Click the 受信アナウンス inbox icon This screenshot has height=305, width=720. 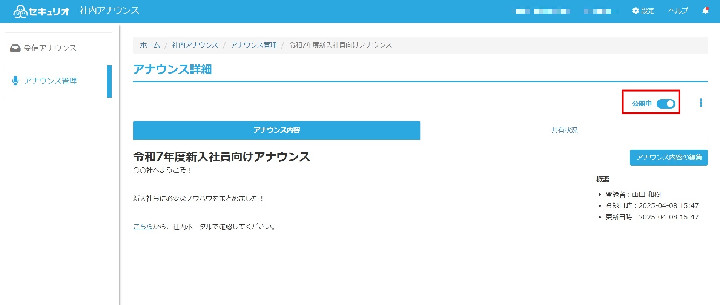coord(15,48)
